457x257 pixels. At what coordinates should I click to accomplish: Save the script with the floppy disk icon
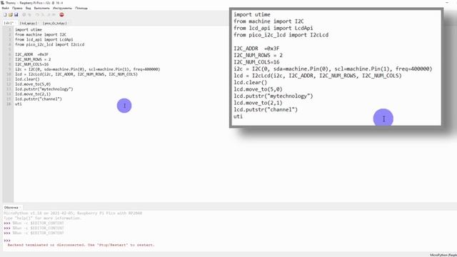(16, 14)
